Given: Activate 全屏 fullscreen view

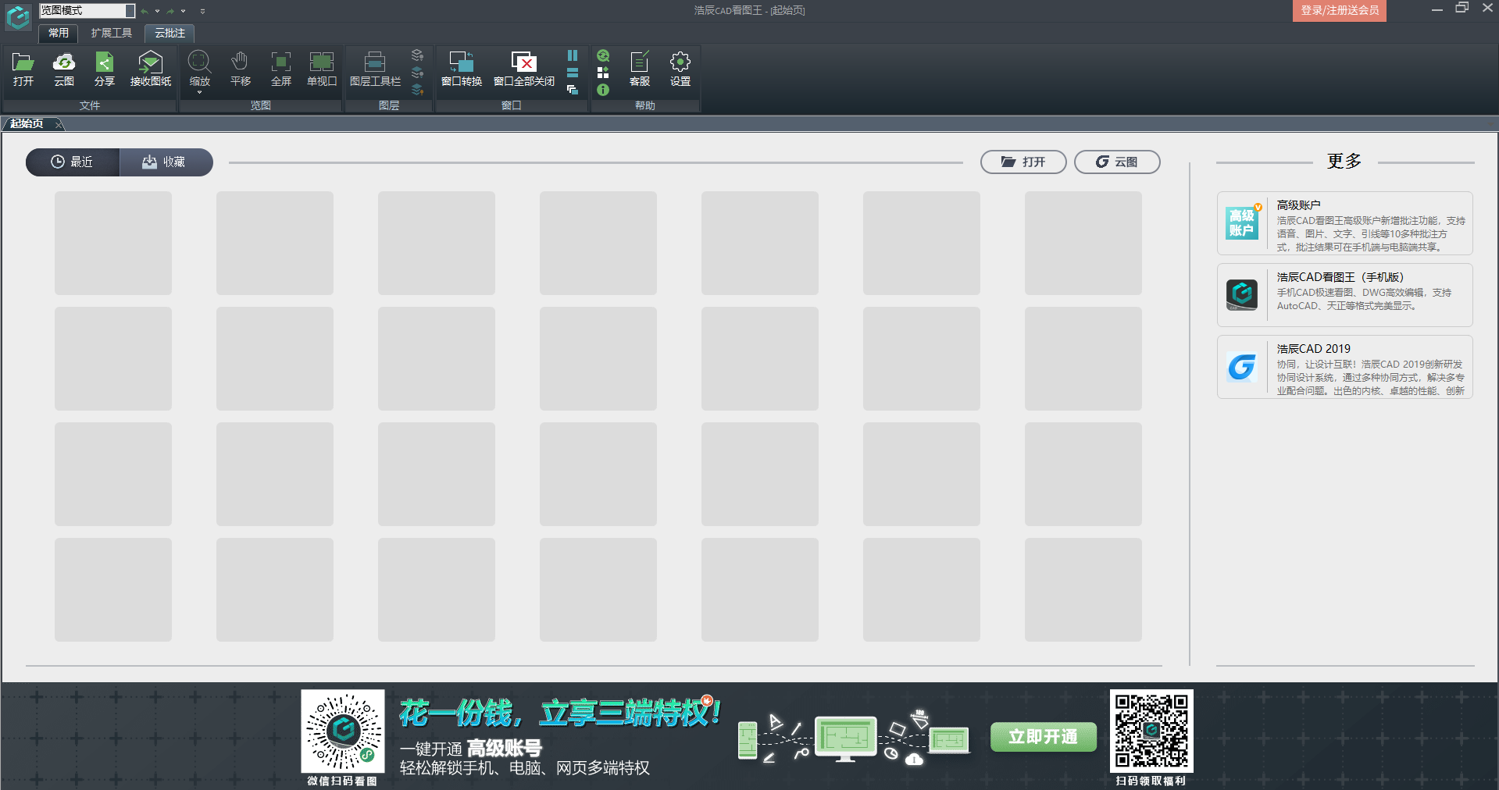Looking at the screenshot, I should [281, 69].
